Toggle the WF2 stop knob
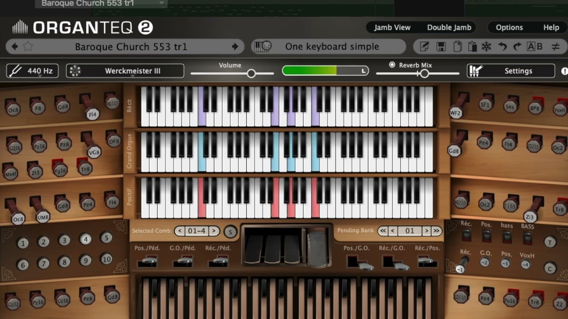The height and width of the screenshot is (319, 568). [456, 113]
